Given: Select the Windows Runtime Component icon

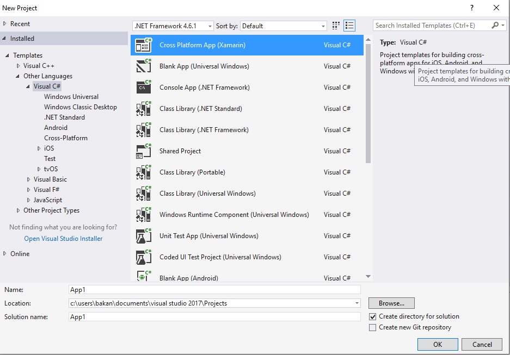Looking at the screenshot, I should (x=144, y=215).
